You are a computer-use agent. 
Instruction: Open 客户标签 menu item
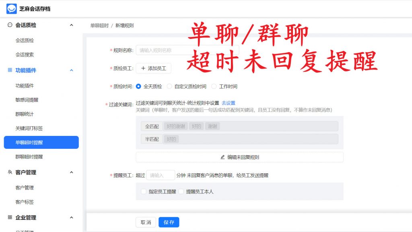[25, 202]
